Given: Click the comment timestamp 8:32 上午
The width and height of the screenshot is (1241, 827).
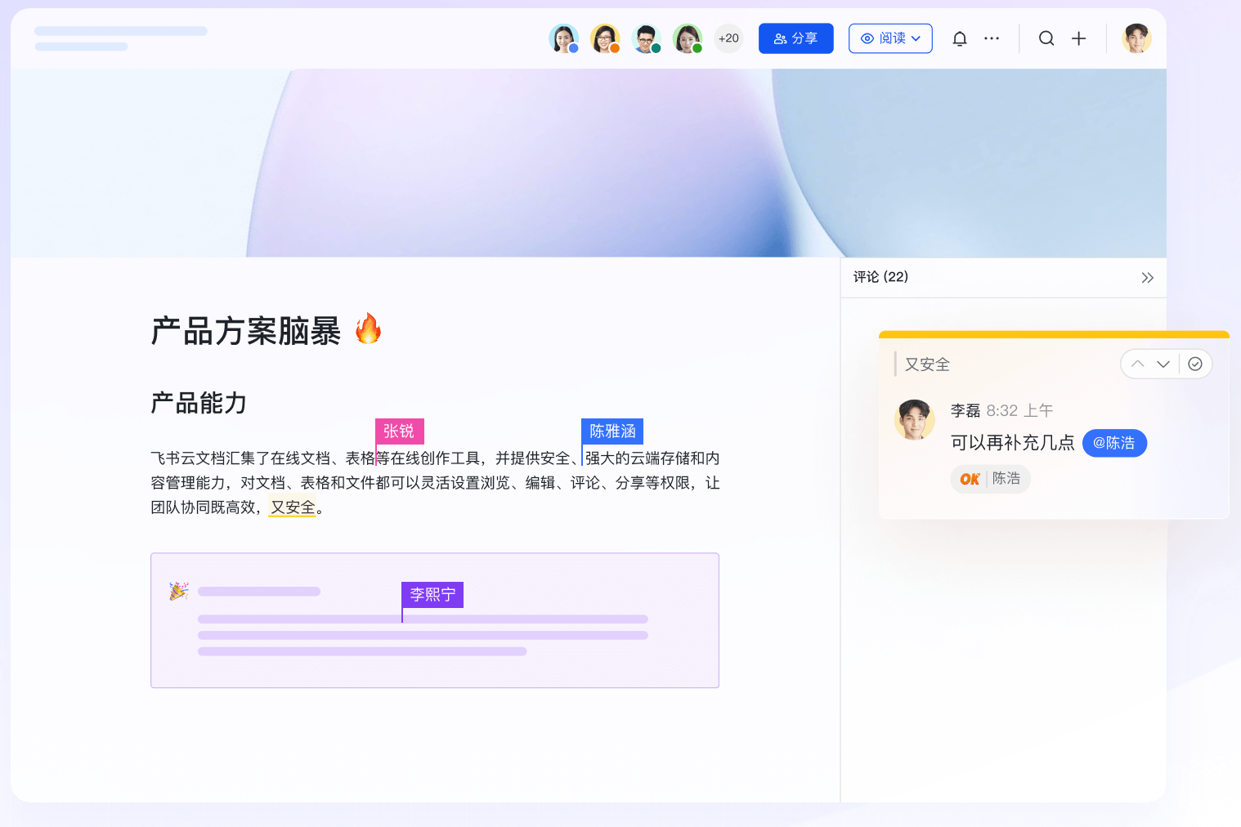Looking at the screenshot, I should [x=1019, y=410].
